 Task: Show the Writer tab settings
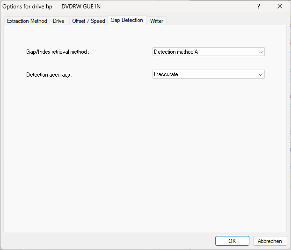point(157,21)
